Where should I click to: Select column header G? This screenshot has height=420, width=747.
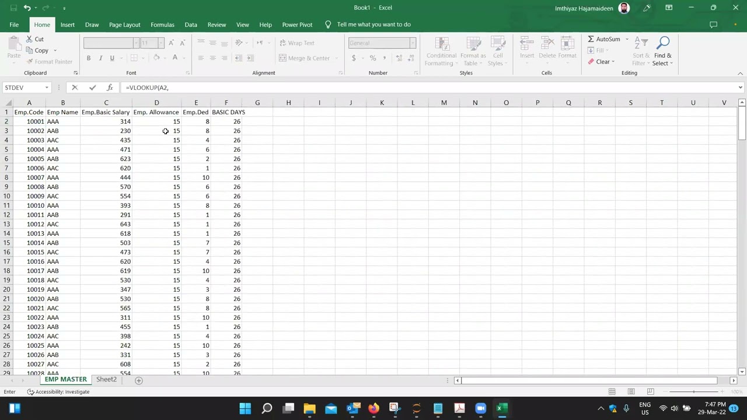coord(257,103)
